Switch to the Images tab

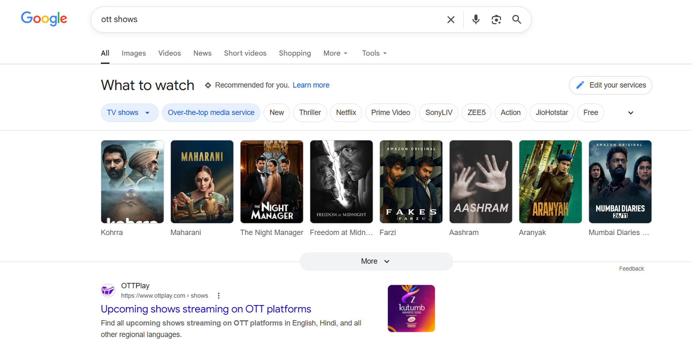(134, 53)
